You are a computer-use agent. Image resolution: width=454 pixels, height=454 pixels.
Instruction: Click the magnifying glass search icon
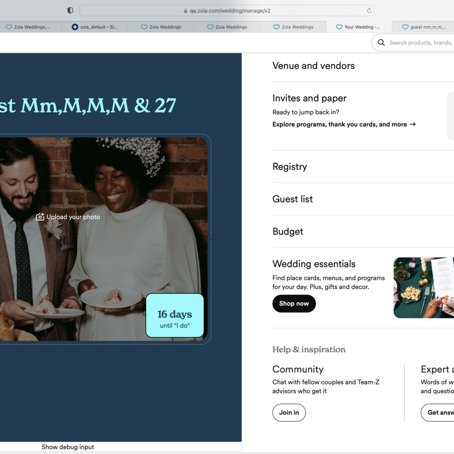(x=381, y=43)
